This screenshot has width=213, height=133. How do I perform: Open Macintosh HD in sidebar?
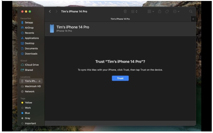coord(33,86)
